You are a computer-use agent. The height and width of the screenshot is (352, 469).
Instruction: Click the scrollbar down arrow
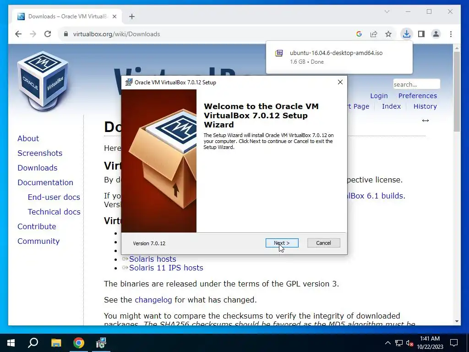pos(457,321)
